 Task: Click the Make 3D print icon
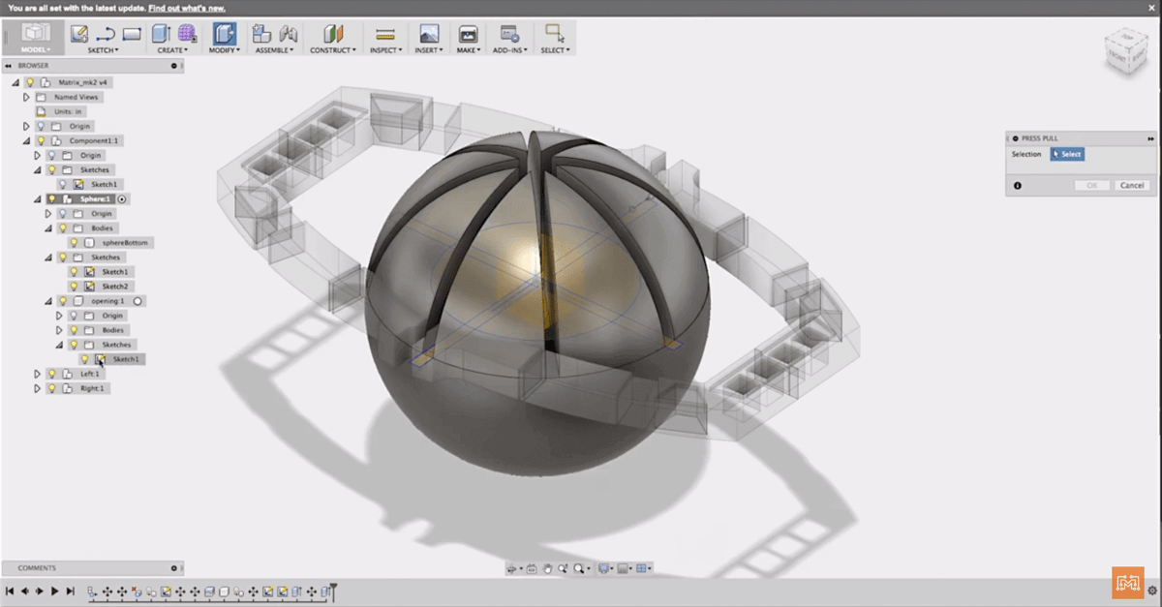click(x=469, y=34)
